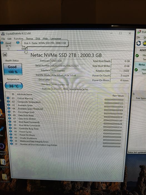Click the status dot for Unsafe Shutdowns
This screenshot has height=195, width=146.
click(x=11, y=138)
